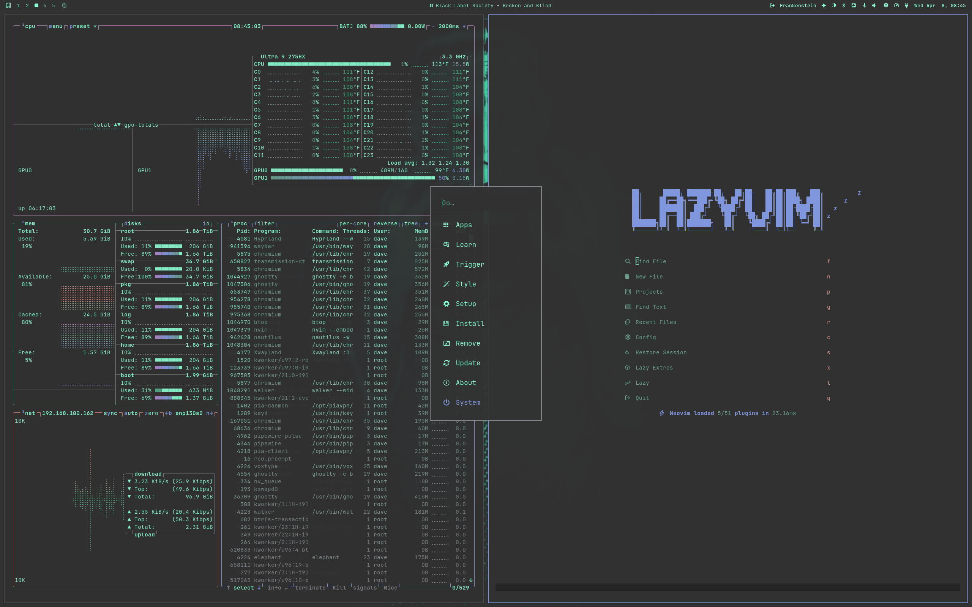Click the rocket icon beside Trigger

446,264
